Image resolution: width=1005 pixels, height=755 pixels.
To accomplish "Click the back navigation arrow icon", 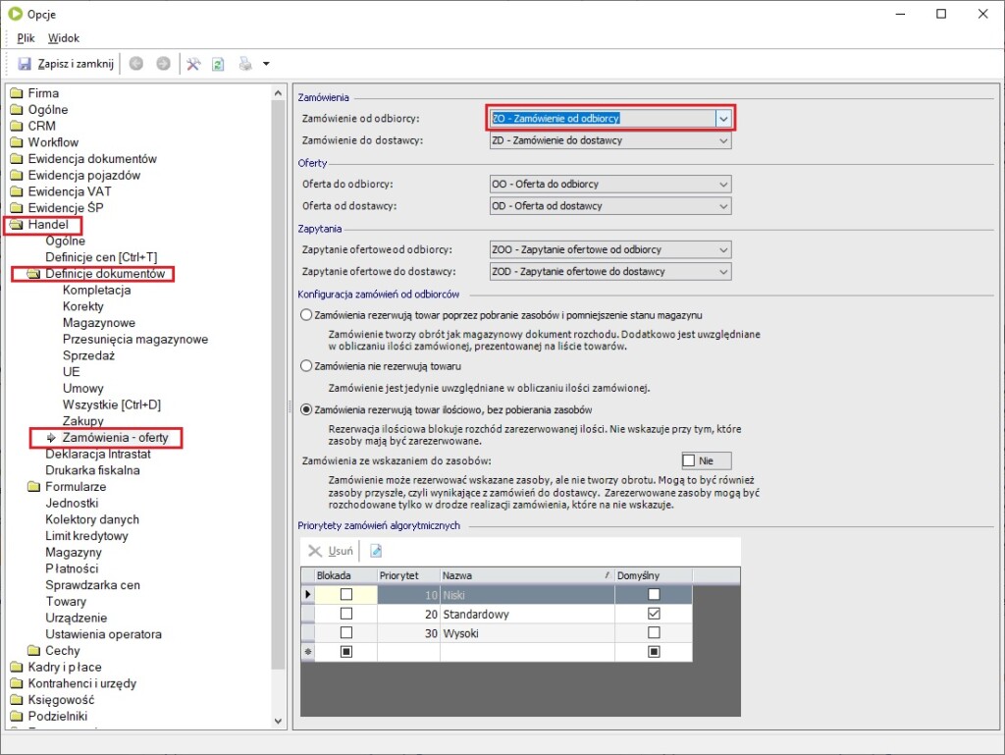I will click(135, 64).
